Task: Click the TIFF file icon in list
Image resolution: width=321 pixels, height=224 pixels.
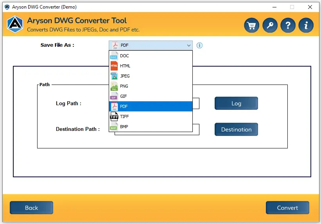Action: pyautogui.click(x=114, y=116)
